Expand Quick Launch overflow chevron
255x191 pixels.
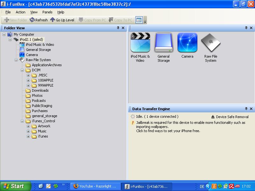pos(63,184)
